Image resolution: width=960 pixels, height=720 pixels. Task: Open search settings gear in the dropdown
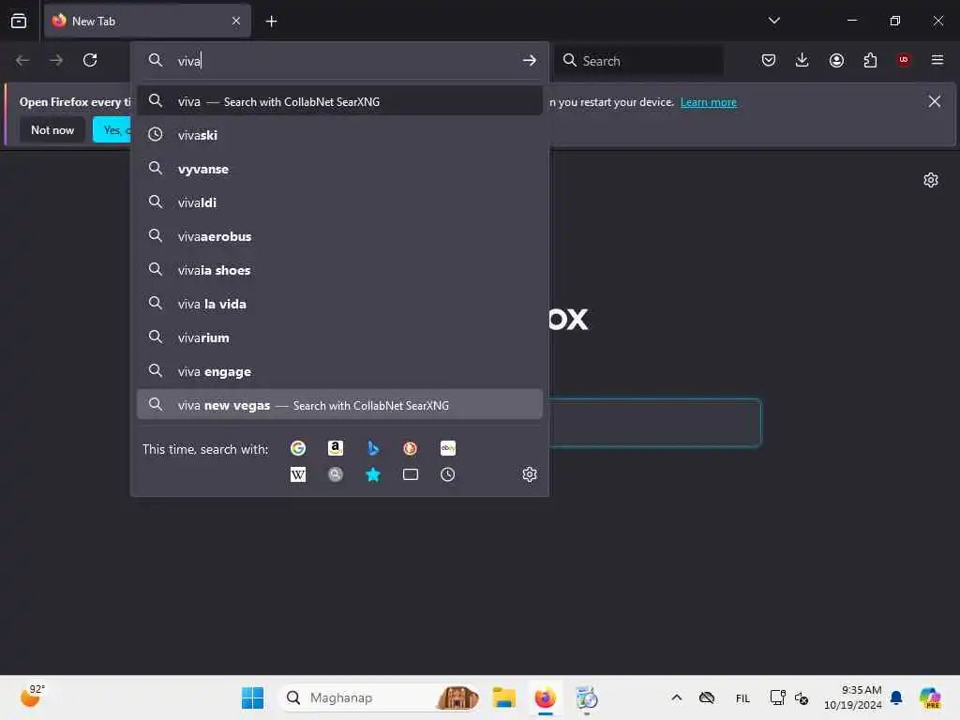coord(530,474)
